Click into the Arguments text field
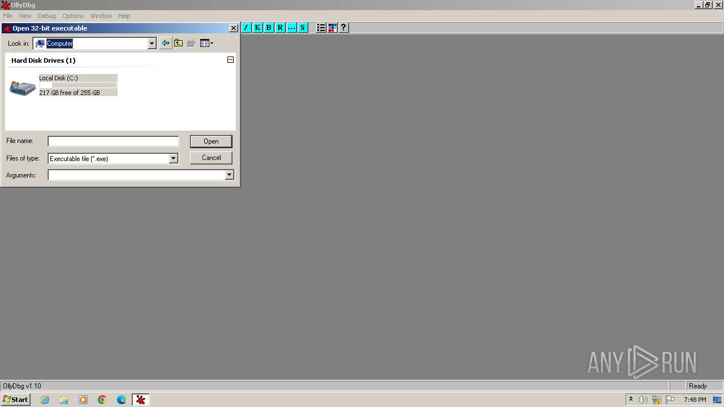This screenshot has height=407, width=724. 136,175
